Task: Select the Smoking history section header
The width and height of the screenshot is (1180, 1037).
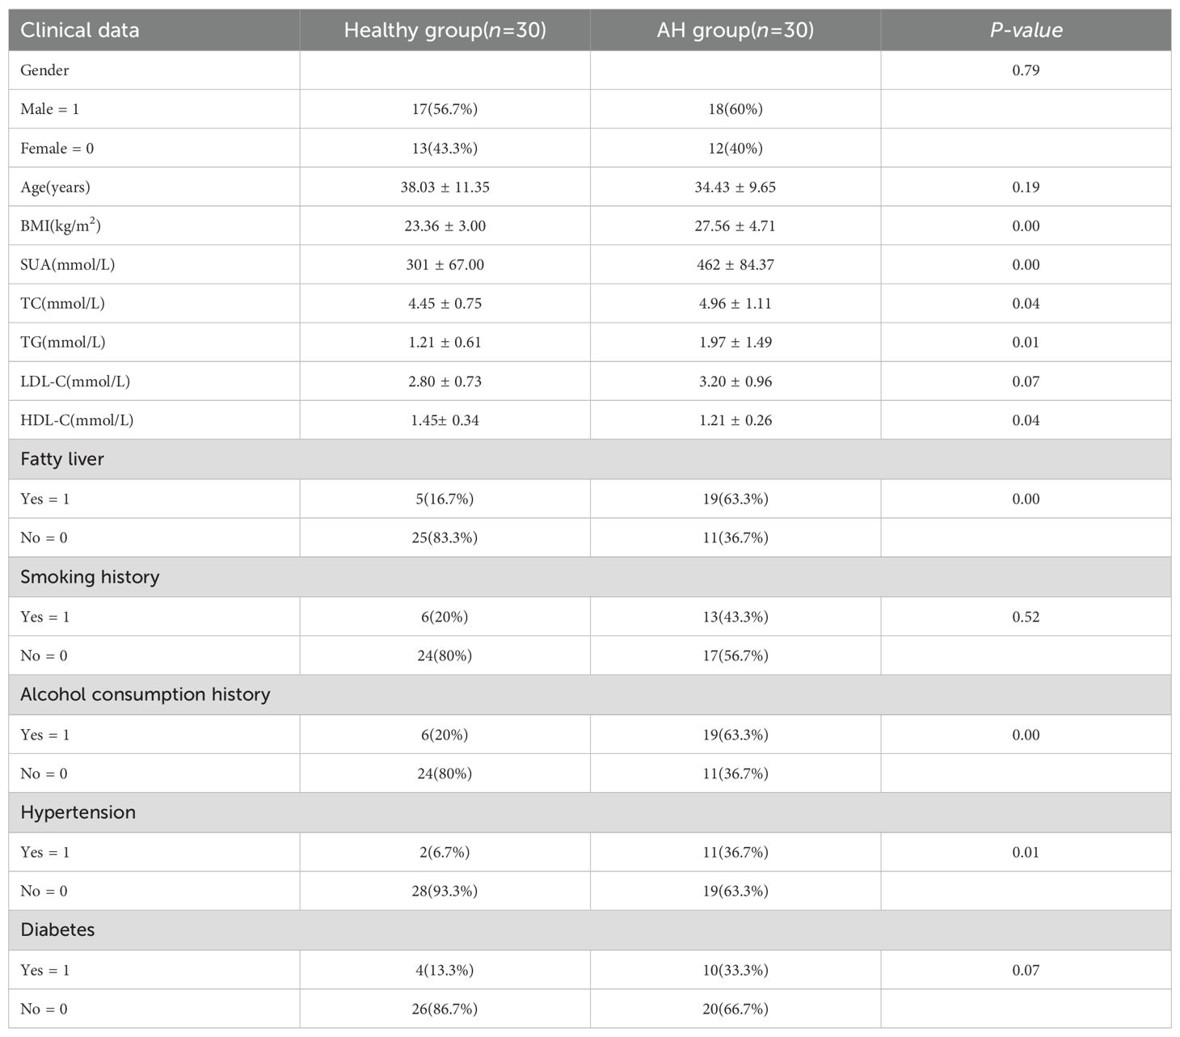Action: [90, 577]
